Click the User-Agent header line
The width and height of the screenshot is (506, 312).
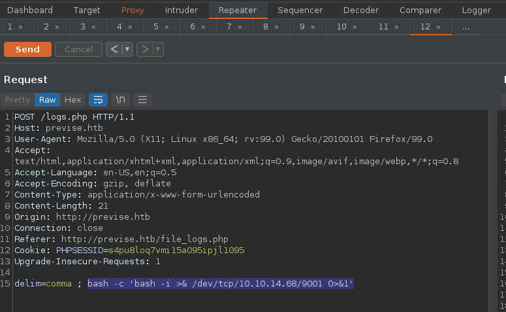223,139
